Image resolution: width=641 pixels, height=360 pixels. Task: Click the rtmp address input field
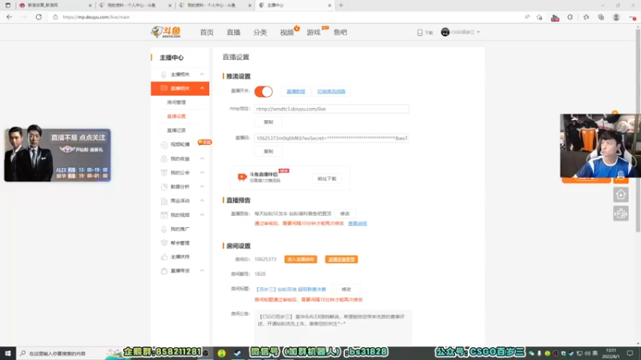[332, 109]
